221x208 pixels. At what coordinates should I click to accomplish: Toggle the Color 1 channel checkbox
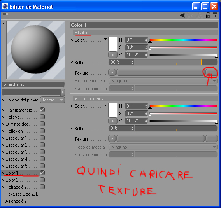coord(42,173)
